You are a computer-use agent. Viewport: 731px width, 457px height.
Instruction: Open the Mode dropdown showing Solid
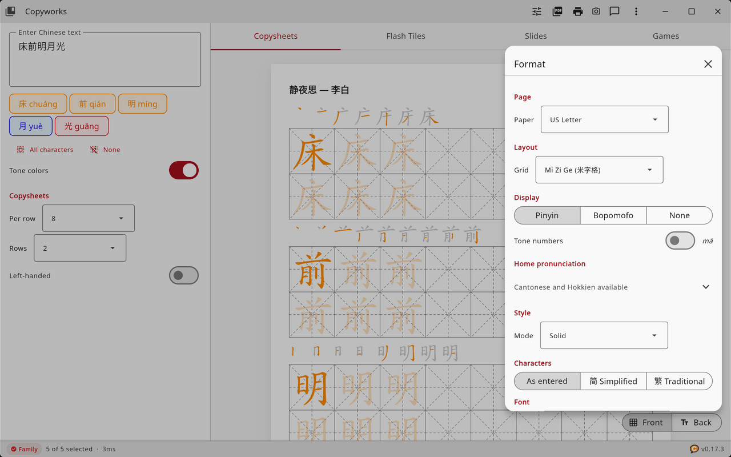(x=604, y=335)
